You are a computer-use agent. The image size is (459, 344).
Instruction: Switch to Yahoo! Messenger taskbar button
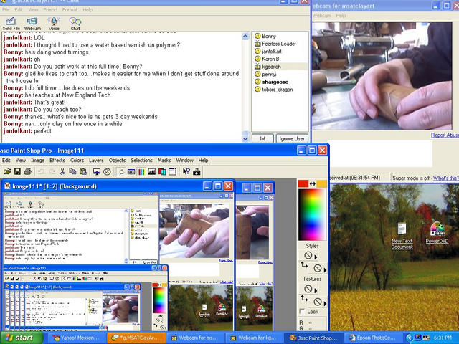point(76,338)
